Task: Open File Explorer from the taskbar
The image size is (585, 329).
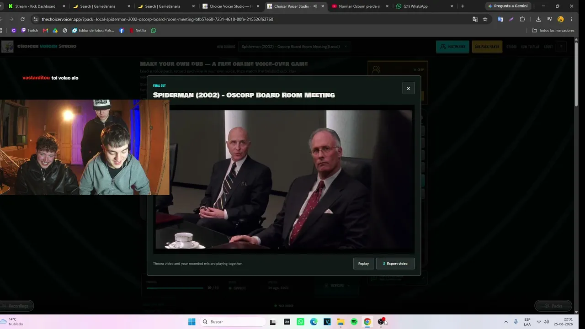Action: click(x=340, y=322)
